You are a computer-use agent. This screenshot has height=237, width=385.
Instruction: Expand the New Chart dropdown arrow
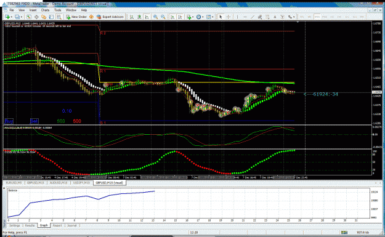coord(12,17)
